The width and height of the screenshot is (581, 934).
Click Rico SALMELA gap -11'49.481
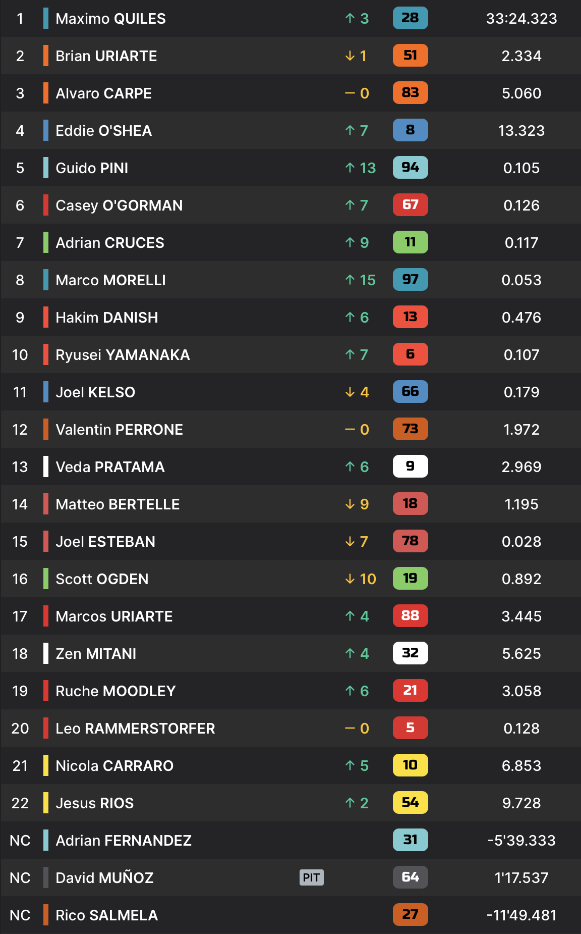coord(521,915)
